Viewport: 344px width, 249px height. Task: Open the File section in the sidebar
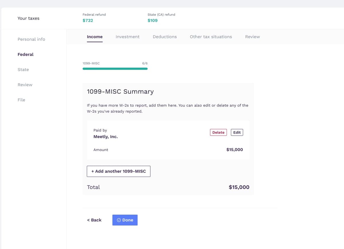click(21, 100)
